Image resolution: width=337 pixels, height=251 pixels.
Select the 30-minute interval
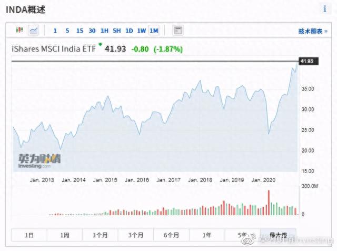pyautogui.click(x=92, y=31)
